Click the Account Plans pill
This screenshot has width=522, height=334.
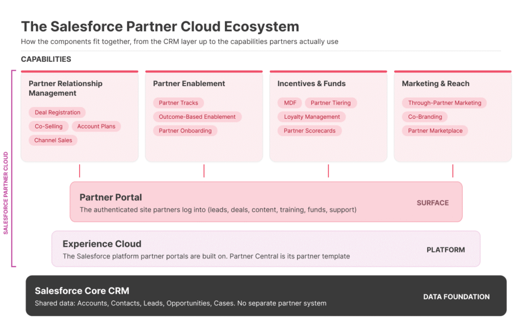point(96,126)
